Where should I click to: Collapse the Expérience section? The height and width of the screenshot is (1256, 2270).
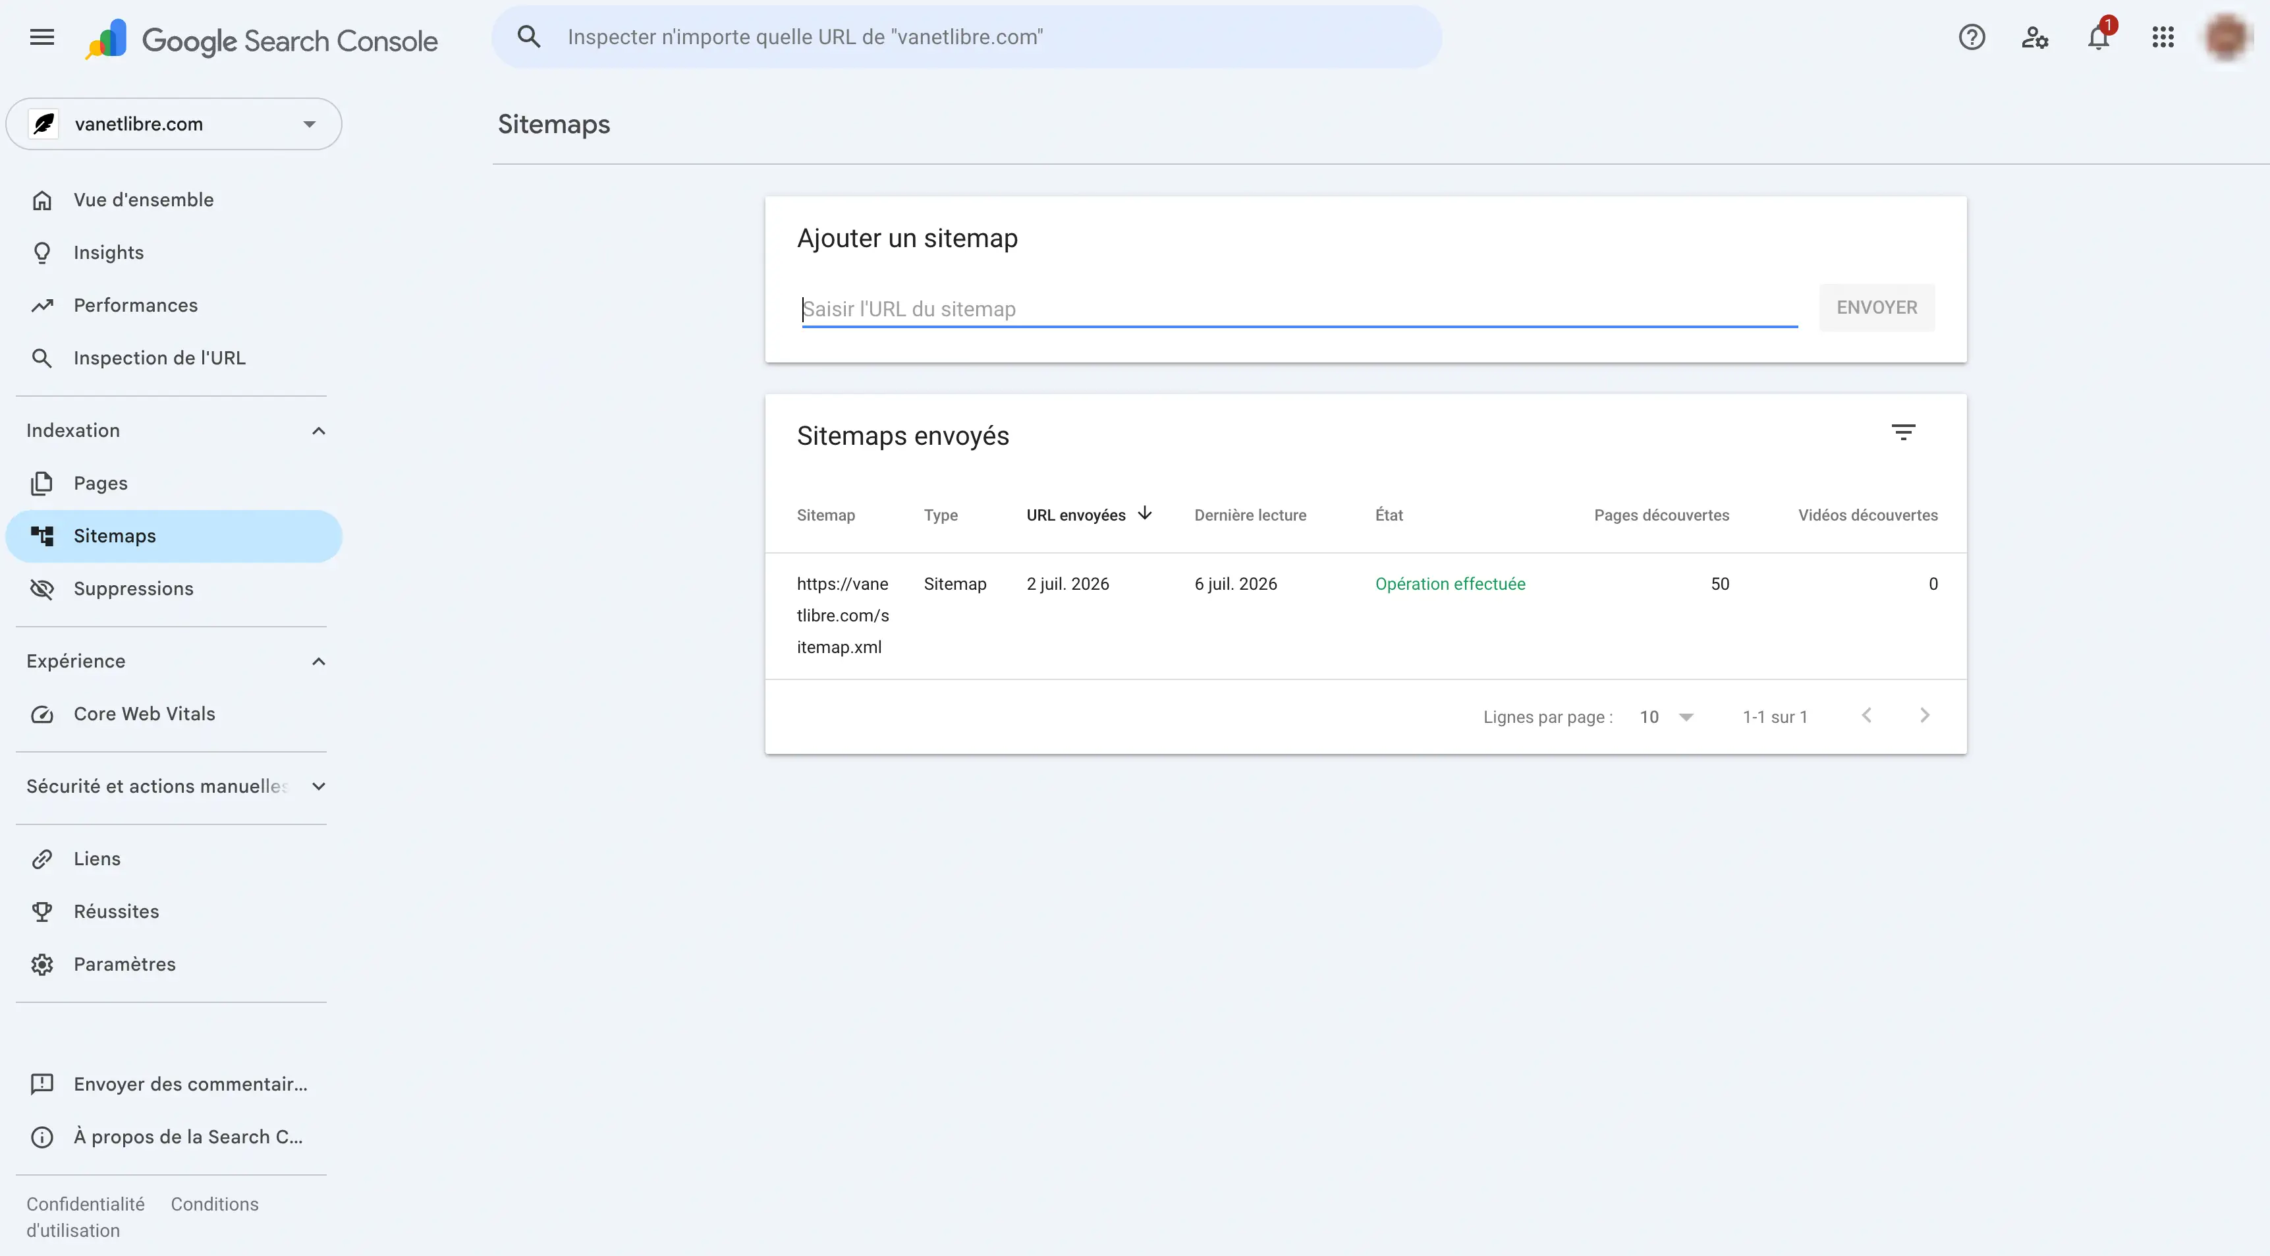click(x=318, y=662)
